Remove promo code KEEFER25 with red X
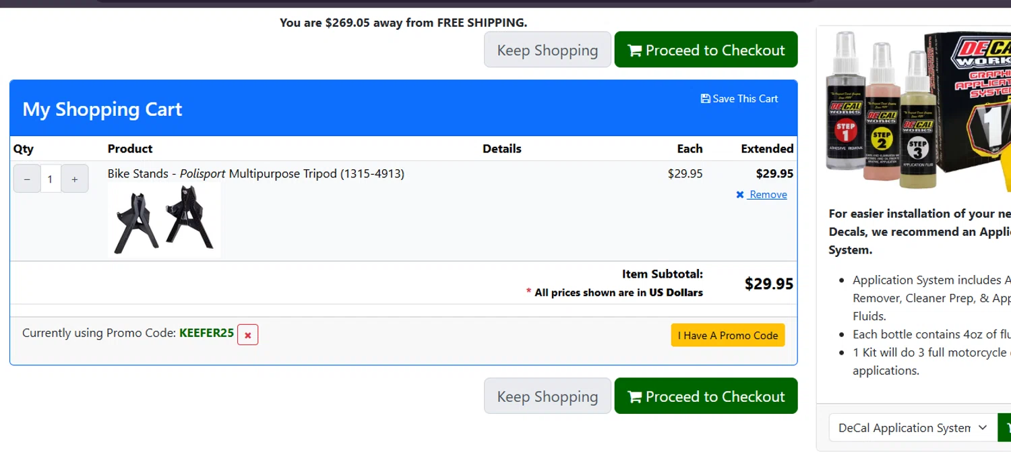The image size is (1011, 453). click(x=247, y=335)
